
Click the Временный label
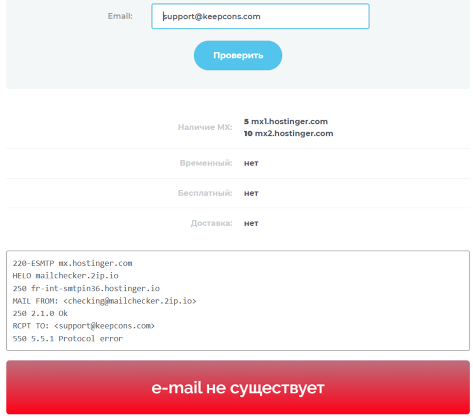tap(206, 163)
